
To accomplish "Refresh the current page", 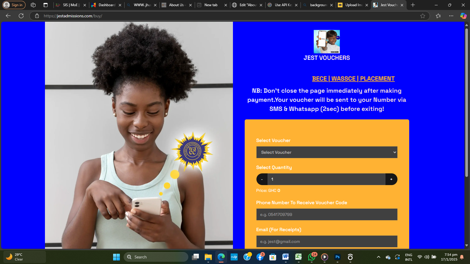I will (x=21, y=16).
